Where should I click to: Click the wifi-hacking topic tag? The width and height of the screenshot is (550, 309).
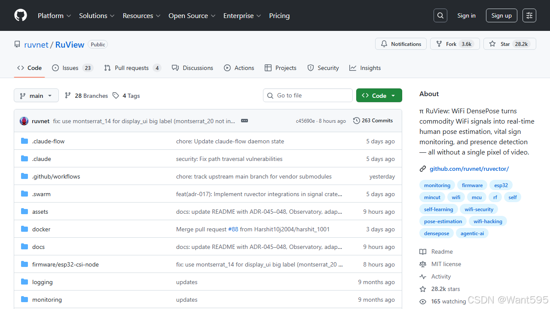(x=488, y=221)
